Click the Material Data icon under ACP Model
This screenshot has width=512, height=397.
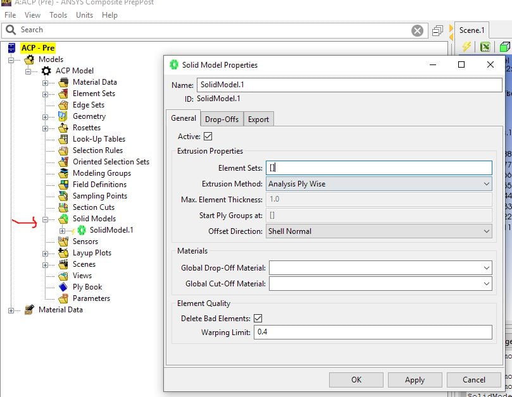(63, 82)
